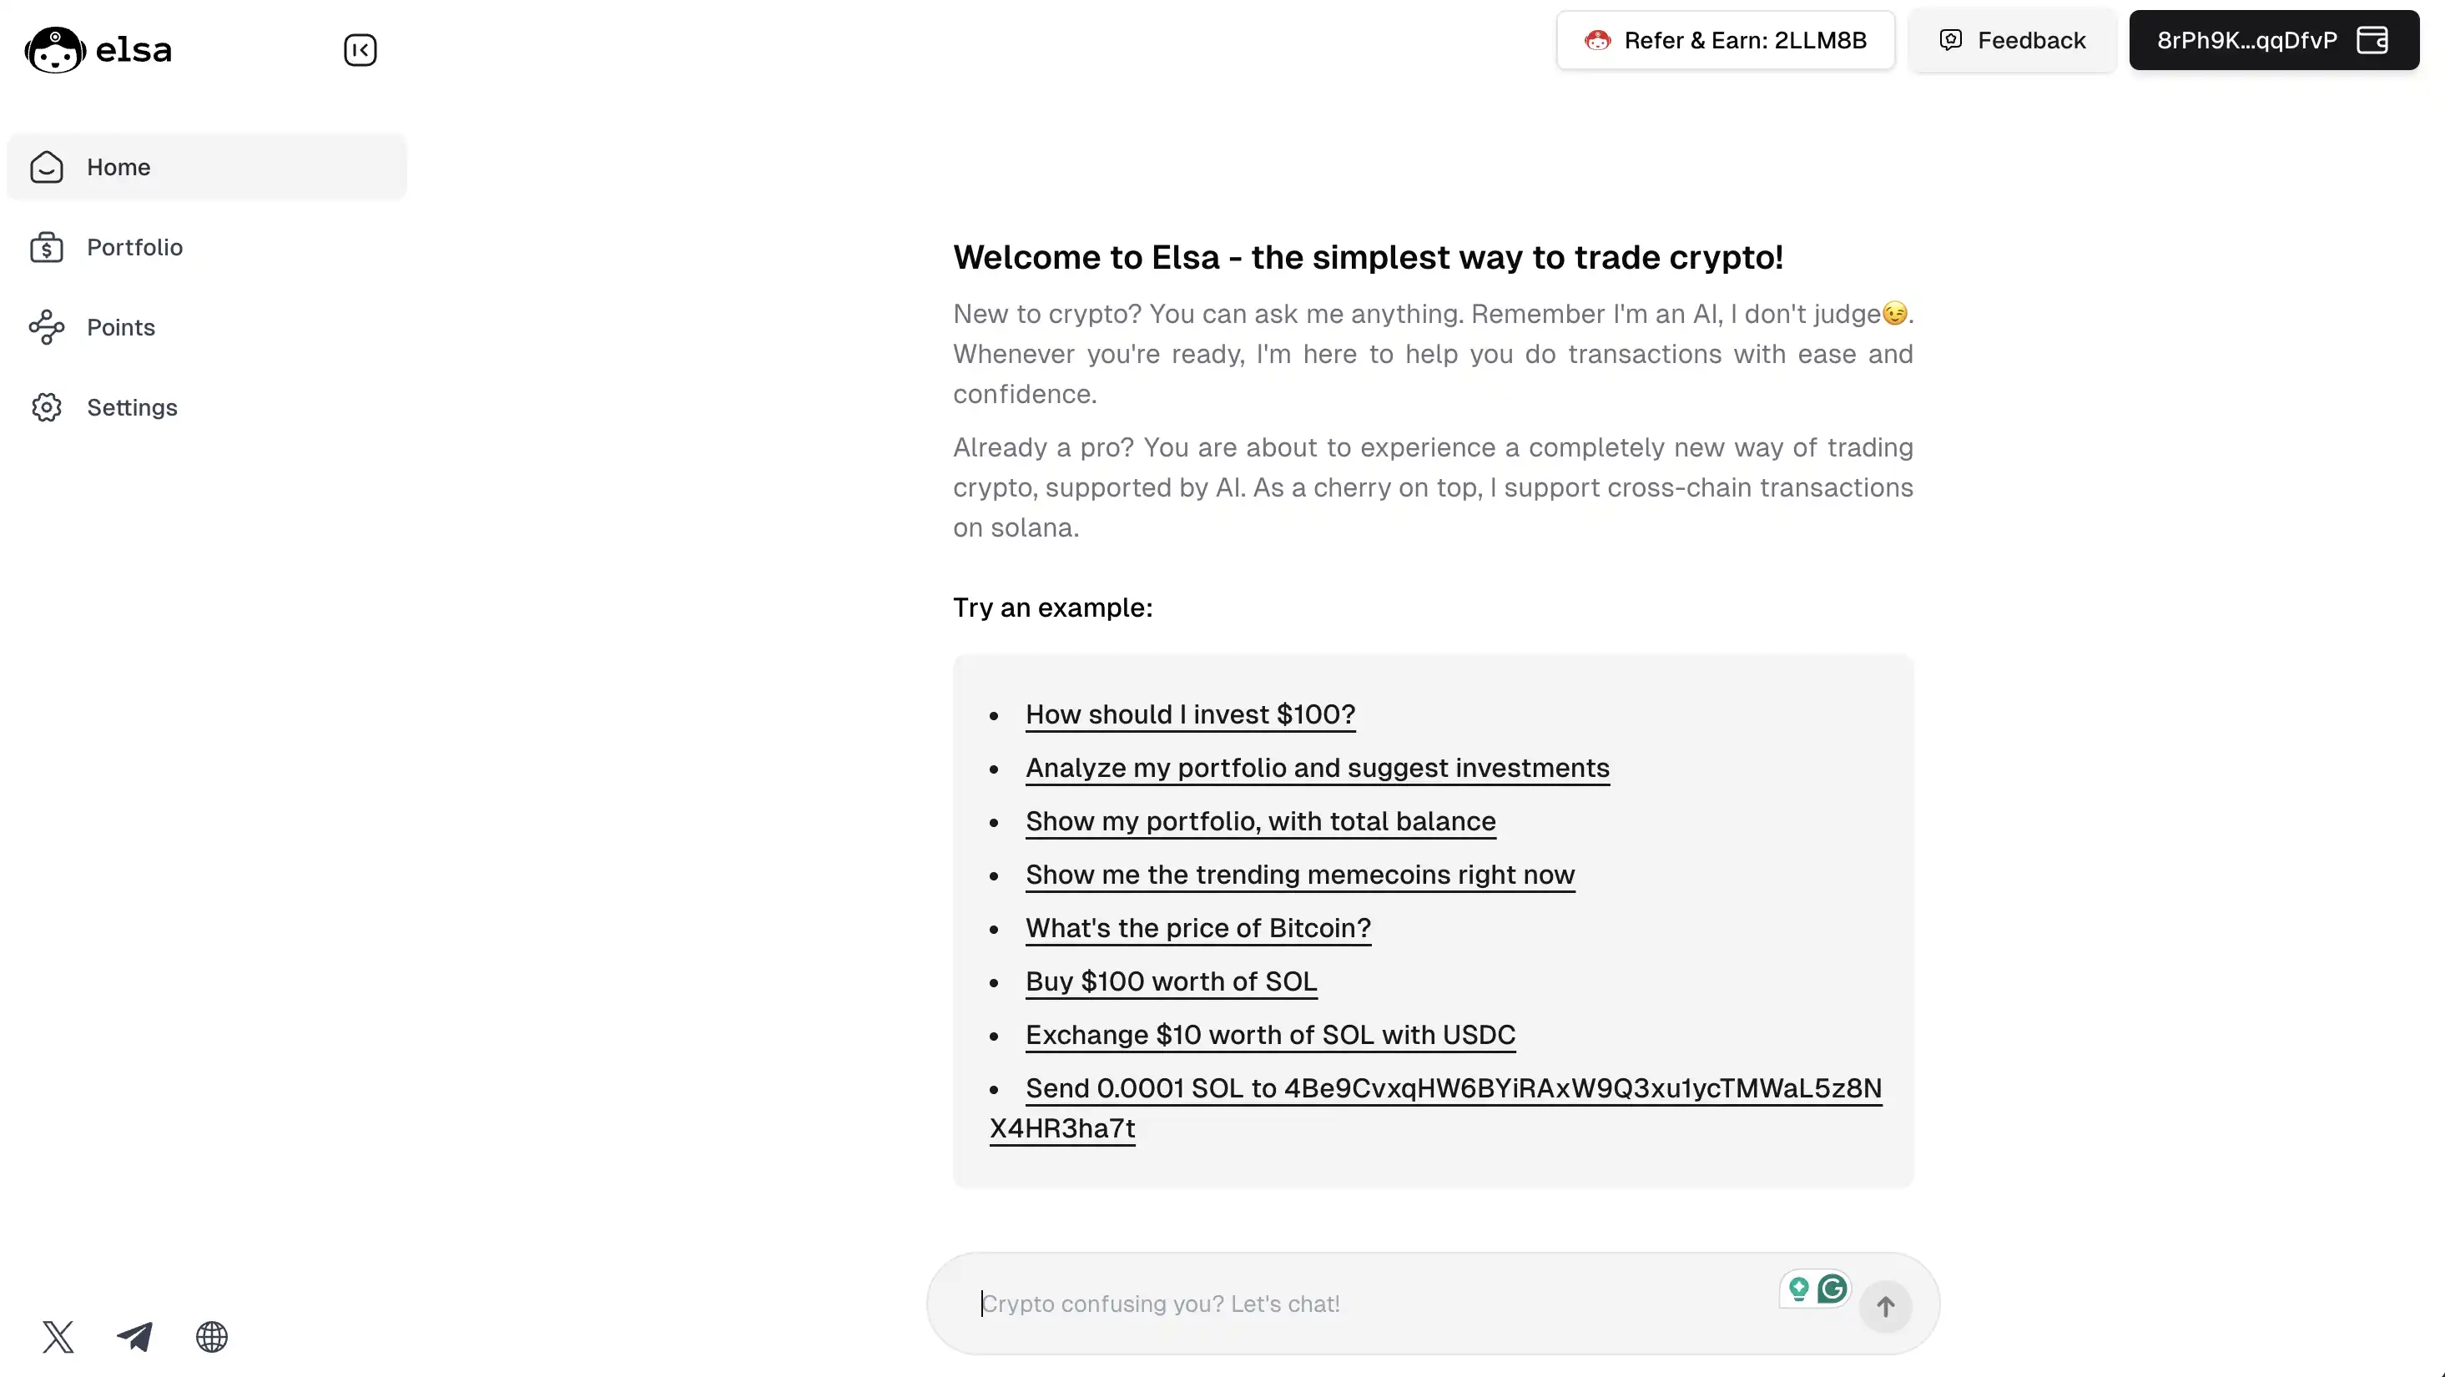Navigate to Points section
The height and width of the screenshot is (1377, 2445).
[x=121, y=325]
